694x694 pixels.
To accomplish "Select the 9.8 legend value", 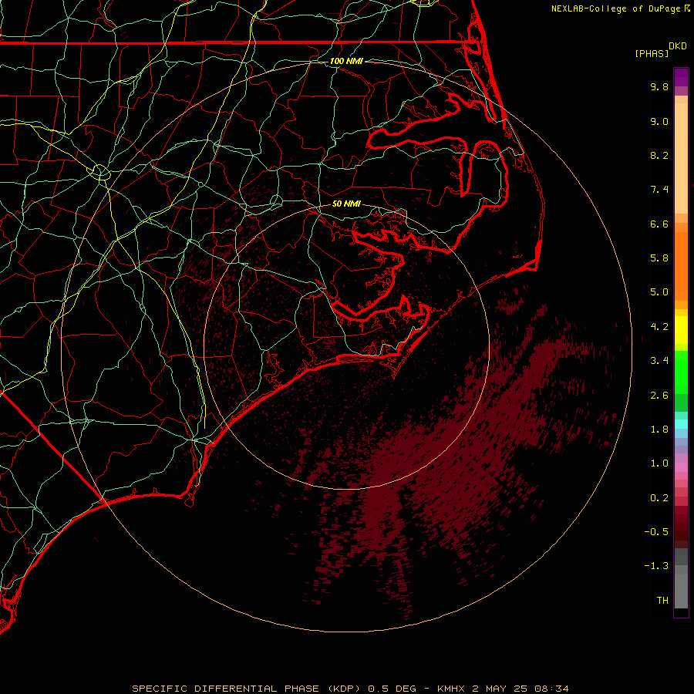I will pyautogui.click(x=659, y=86).
